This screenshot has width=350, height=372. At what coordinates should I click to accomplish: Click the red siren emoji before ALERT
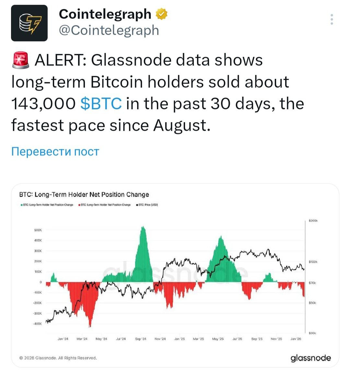[x=21, y=60]
